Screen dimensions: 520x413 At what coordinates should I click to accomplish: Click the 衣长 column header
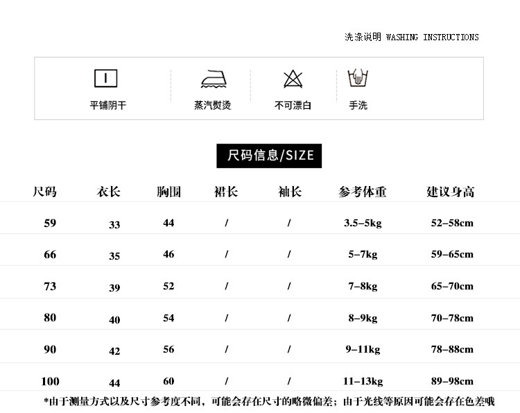tap(108, 192)
